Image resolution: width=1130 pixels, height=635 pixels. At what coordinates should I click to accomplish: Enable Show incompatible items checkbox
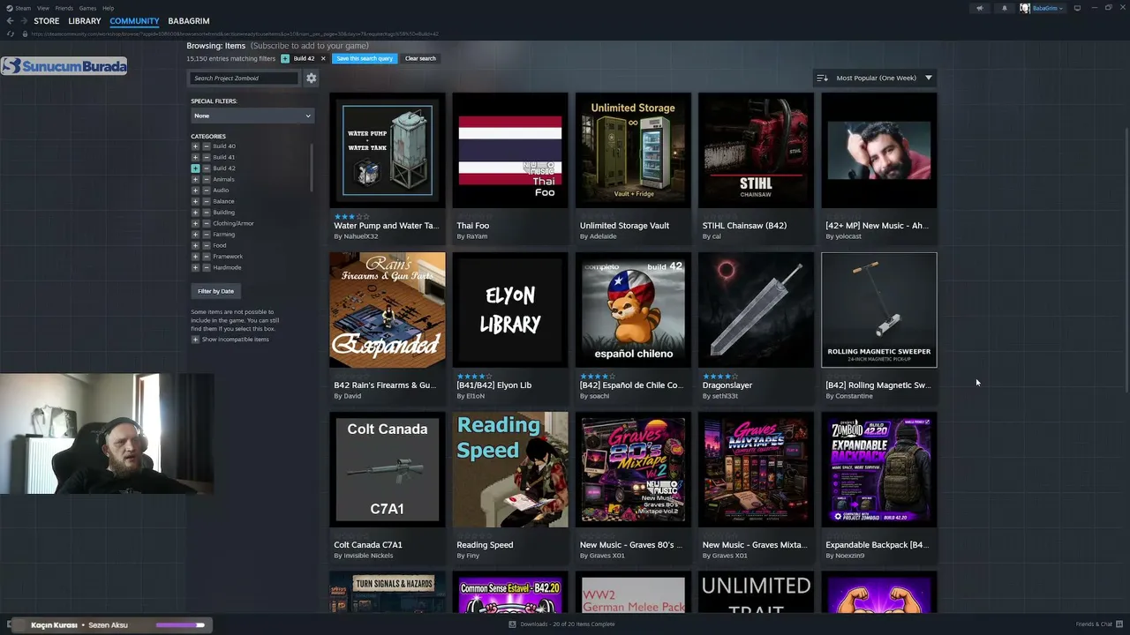[195, 340]
